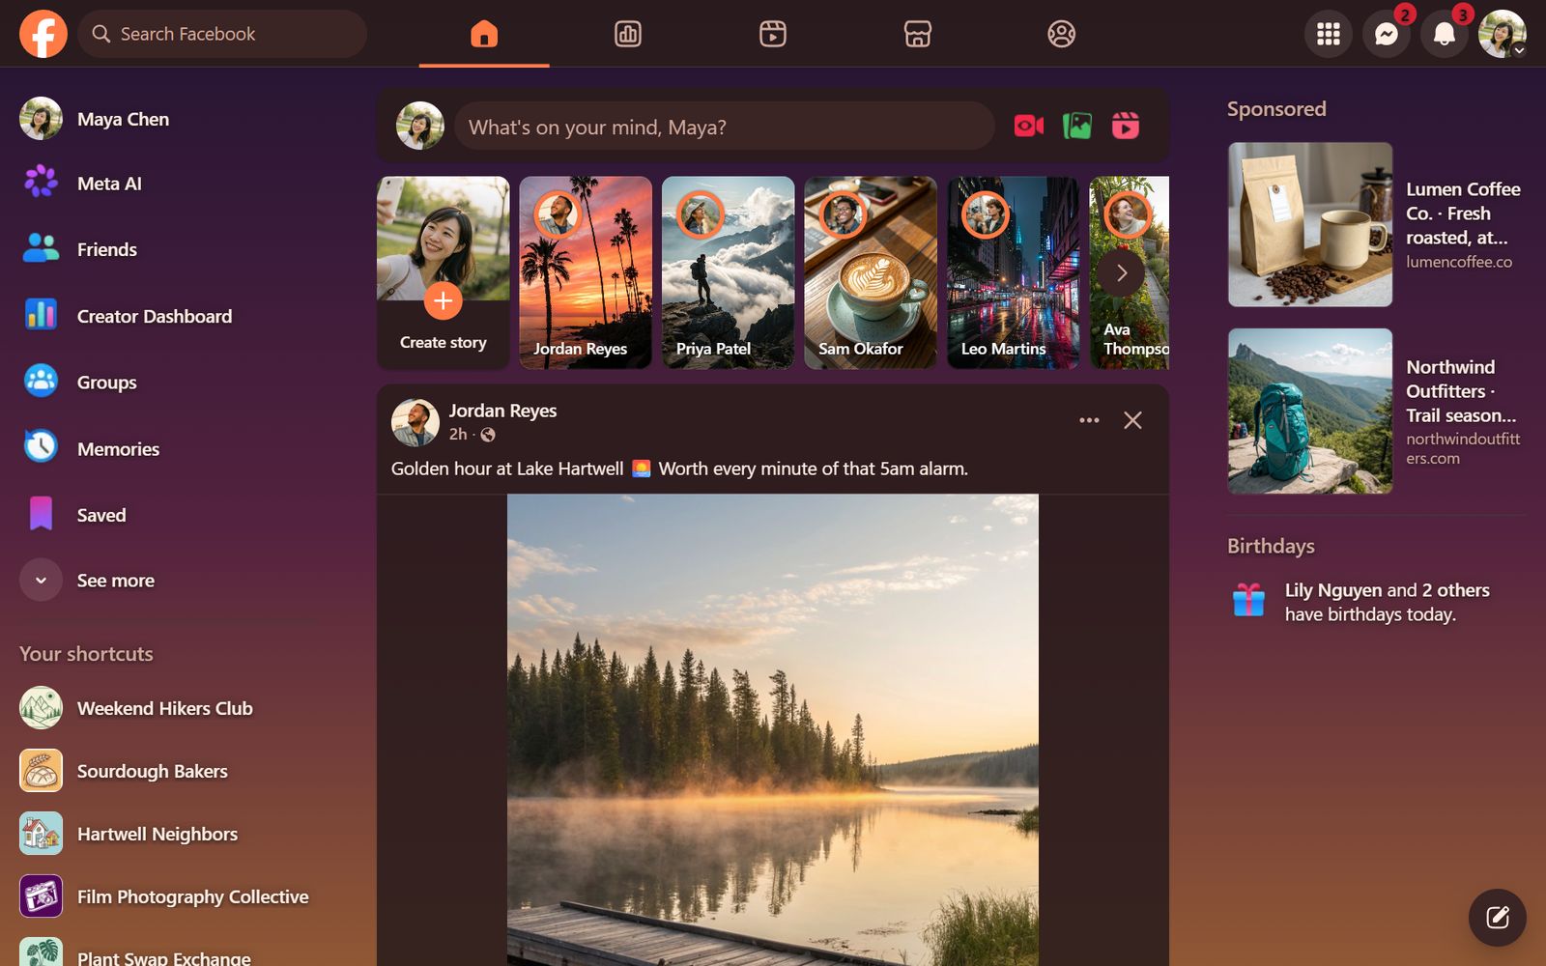The height and width of the screenshot is (966, 1546).
Task: View Priya Patel's story
Action: [729, 272]
